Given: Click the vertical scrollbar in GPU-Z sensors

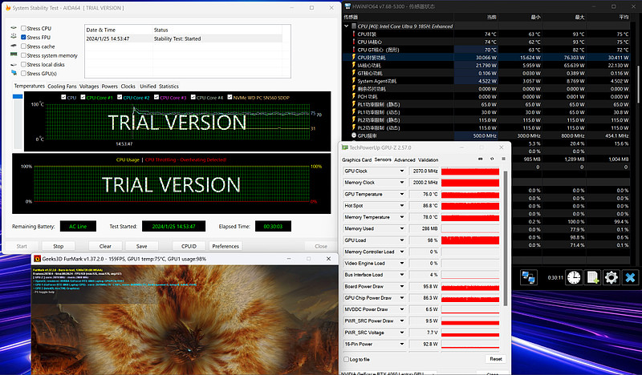Looking at the screenshot, I should pos(506,238).
